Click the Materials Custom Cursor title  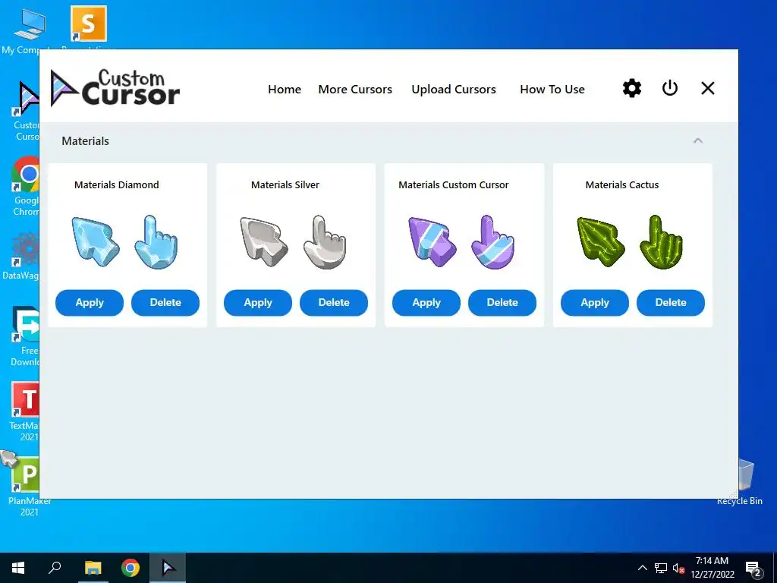point(454,185)
